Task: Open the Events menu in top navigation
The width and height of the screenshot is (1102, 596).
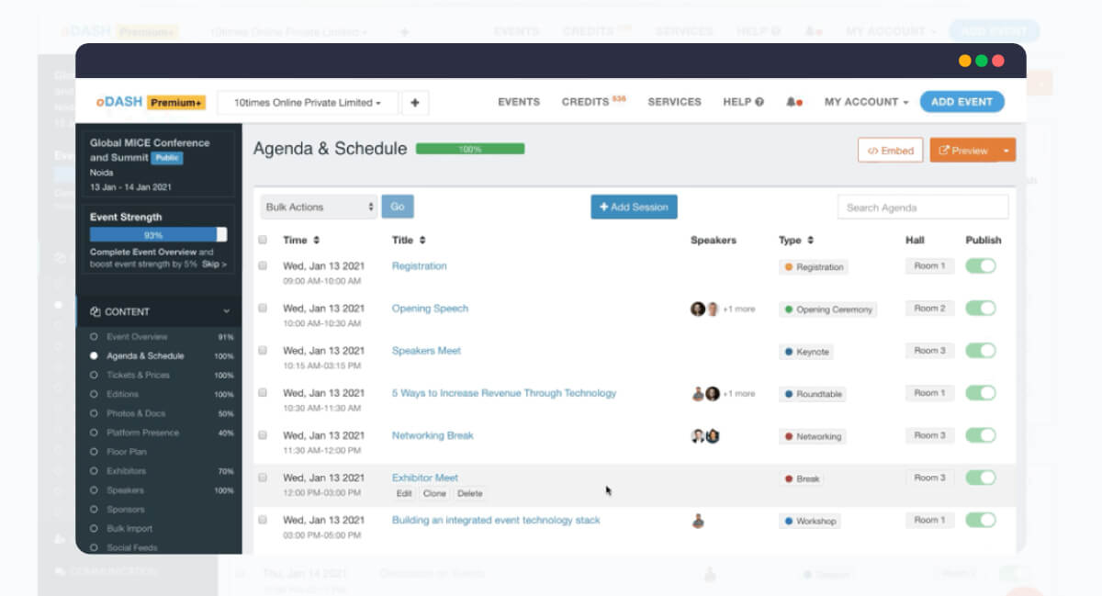Action: click(x=519, y=102)
